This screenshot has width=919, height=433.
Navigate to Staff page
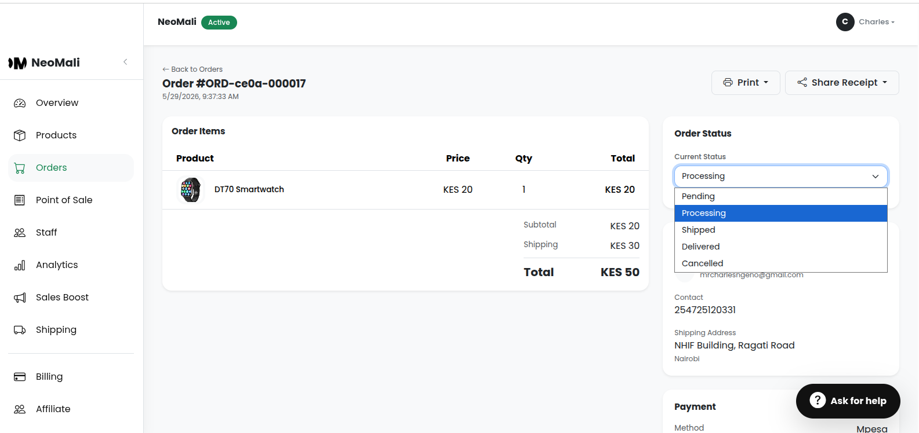click(71, 233)
